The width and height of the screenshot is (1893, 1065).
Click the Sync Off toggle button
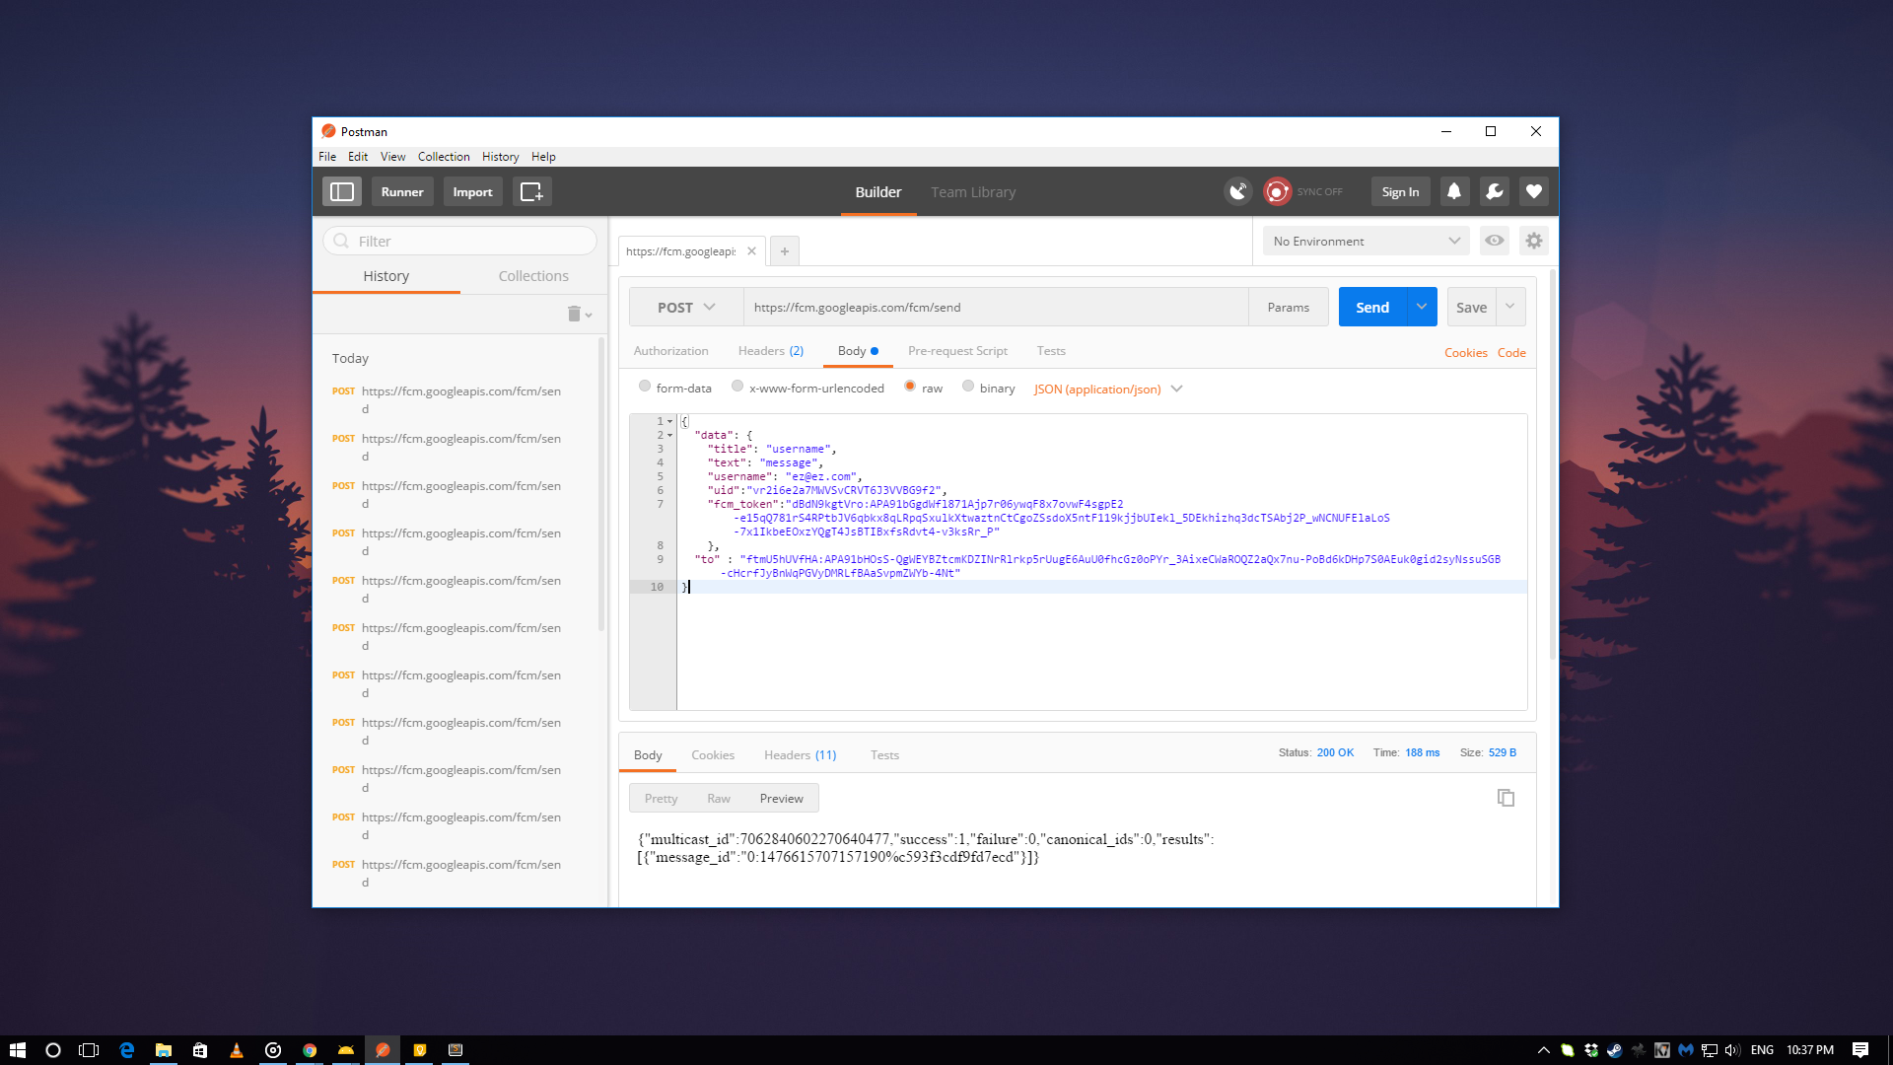pyautogui.click(x=1302, y=191)
